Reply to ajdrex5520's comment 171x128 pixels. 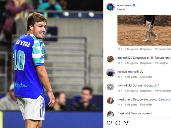(146, 63)
